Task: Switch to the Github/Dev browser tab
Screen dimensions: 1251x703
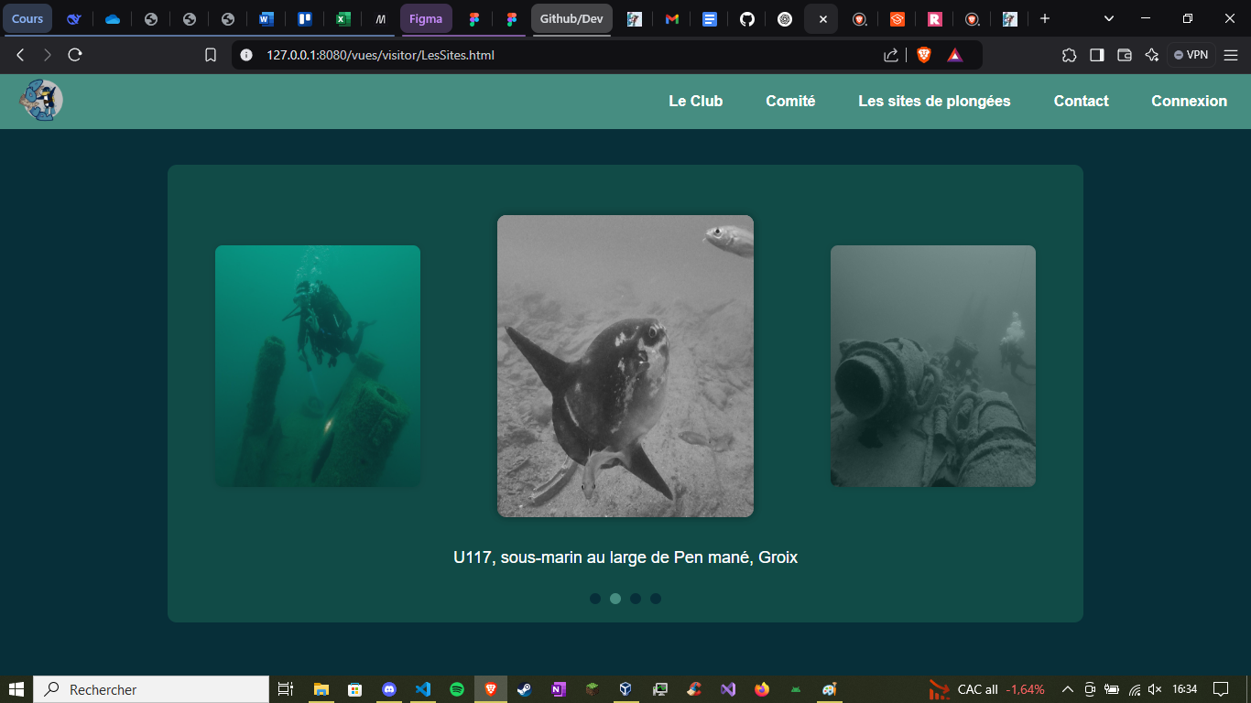Action: [571, 17]
